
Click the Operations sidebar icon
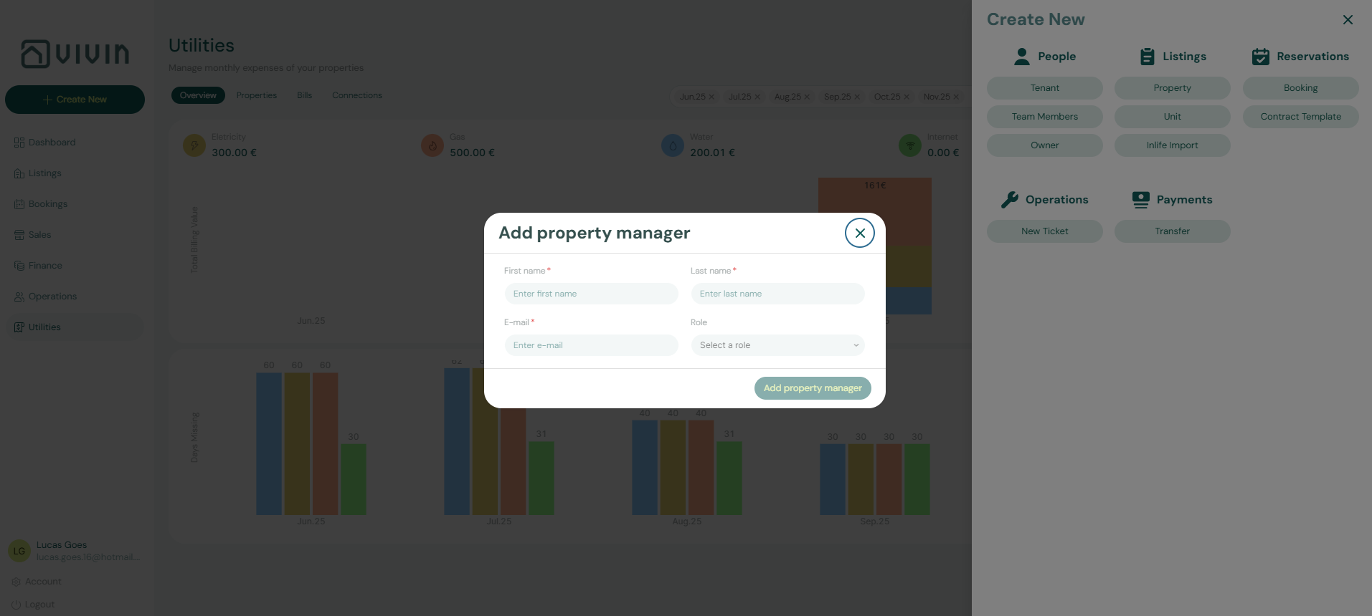tap(19, 297)
